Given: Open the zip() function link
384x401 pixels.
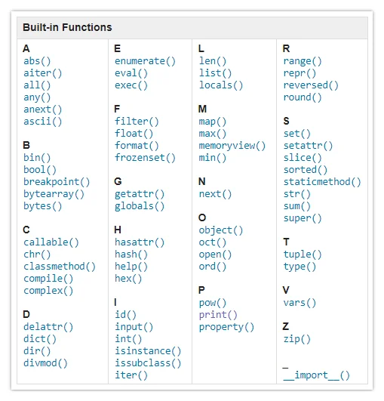Looking at the screenshot, I should tap(297, 339).
